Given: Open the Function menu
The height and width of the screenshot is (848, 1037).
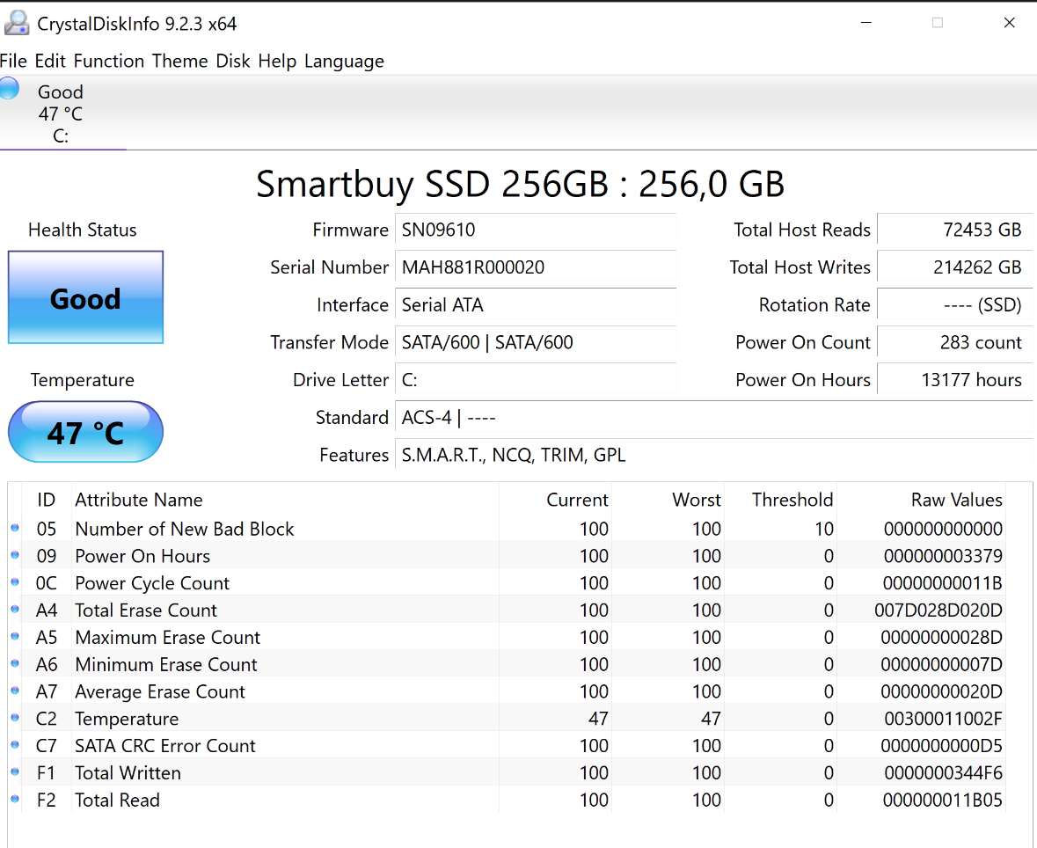Looking at the screenshot, I should pyautogui.click(x=108, y=61).
